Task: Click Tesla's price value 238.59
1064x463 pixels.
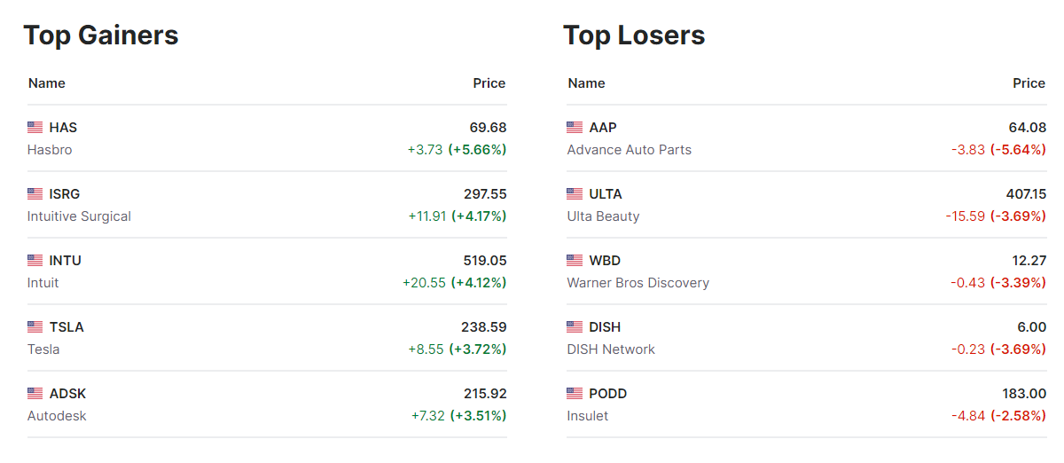Action: [x=483, y=327]
